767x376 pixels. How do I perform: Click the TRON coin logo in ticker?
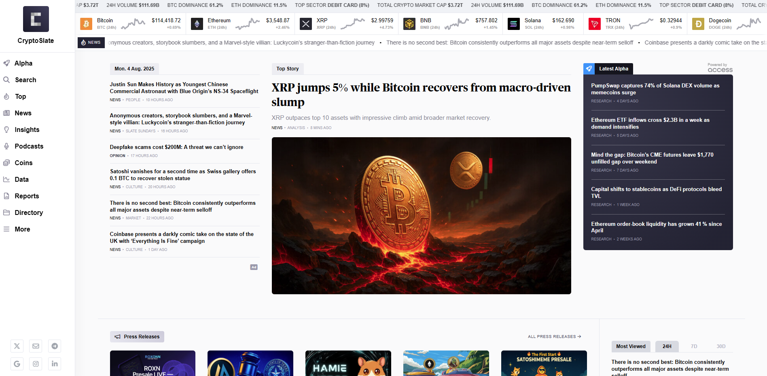click(x=595, y=24)
